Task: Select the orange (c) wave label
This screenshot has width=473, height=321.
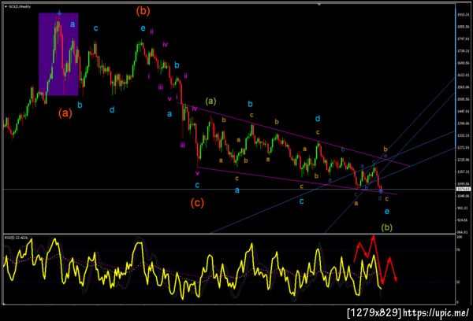Action: [197, 203]
